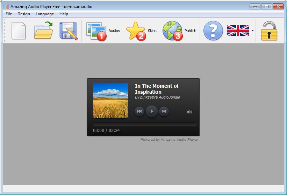Open the File menu
The width and height of the screenshot is (287, 195).
tap(9, 14)
